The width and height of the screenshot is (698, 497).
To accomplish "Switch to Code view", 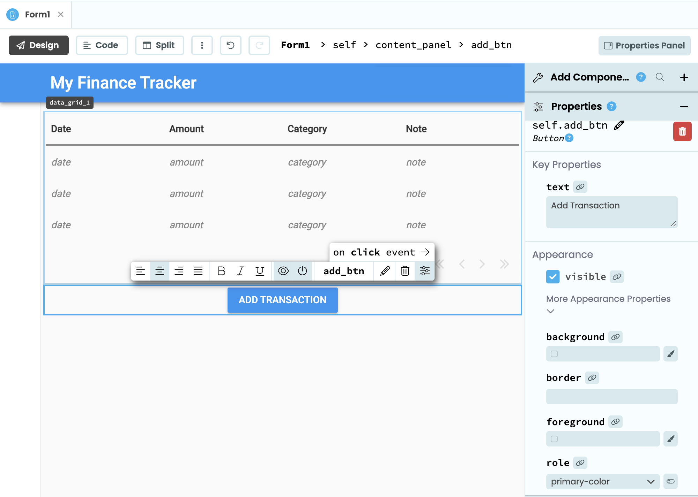I will coord(102,45).
